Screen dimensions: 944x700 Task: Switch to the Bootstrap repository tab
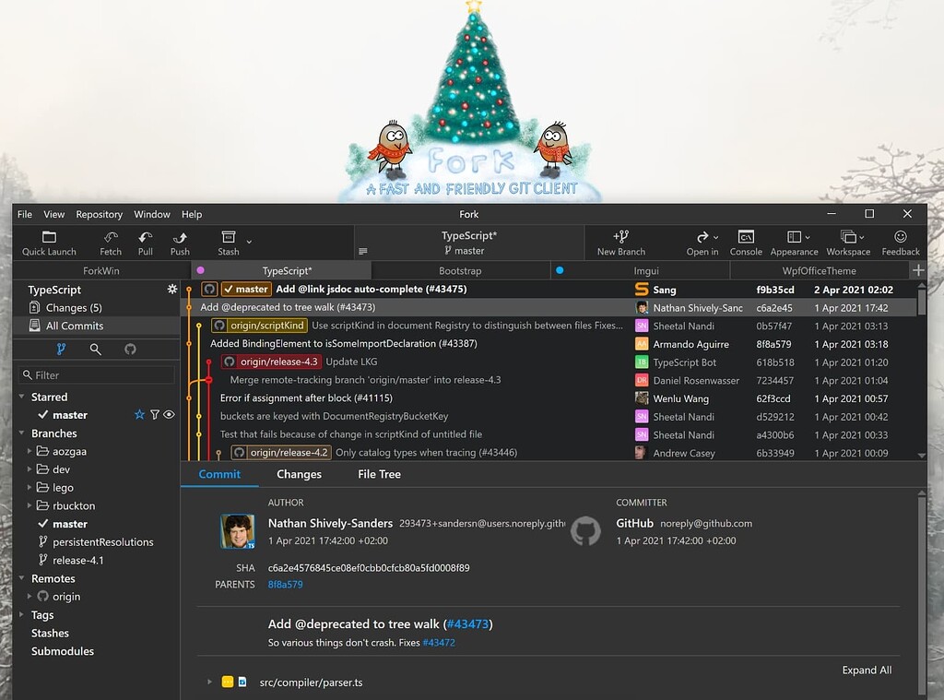coord(460,270)
